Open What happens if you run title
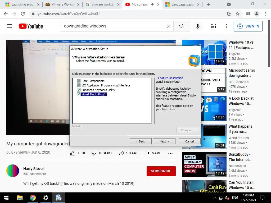Screen dimensions: 271x203 240,129
